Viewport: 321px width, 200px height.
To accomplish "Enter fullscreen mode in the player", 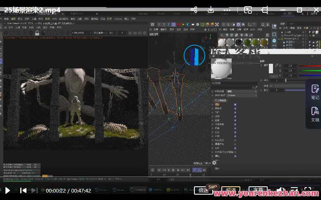I will click(x=307, y=190).
